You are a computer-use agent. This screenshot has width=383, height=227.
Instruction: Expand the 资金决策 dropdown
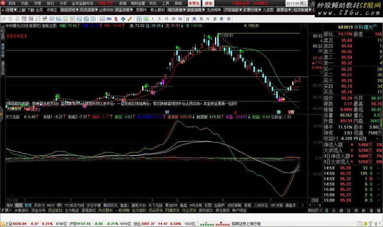124,10
